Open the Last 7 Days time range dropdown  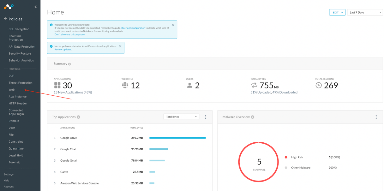click(364, 12)
